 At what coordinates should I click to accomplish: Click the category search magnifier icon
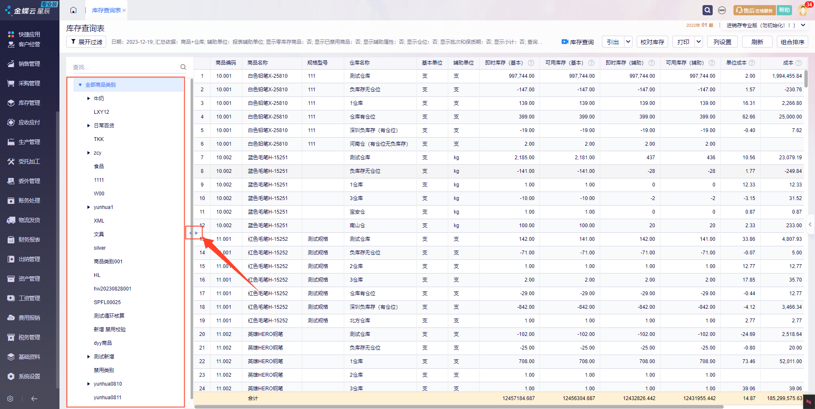183,67
